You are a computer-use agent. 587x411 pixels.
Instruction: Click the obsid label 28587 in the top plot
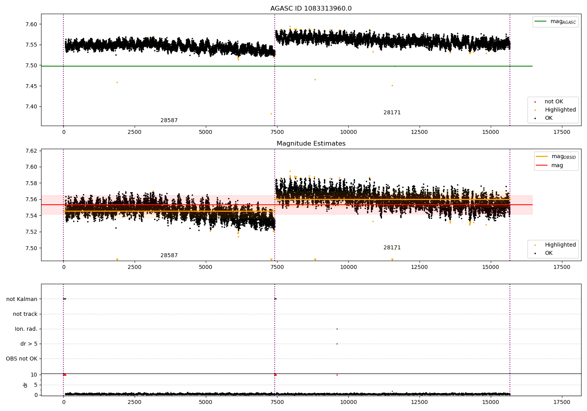(x=169, y=121)
